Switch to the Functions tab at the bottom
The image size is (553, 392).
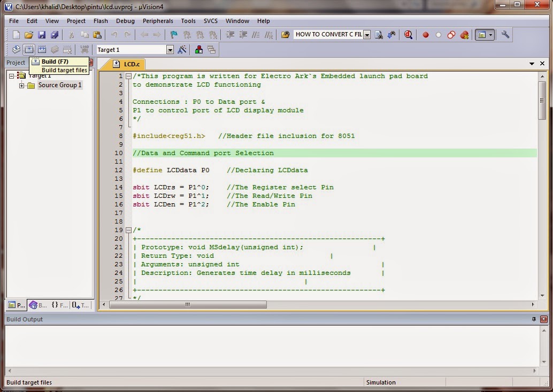pyautogui.click(x=59, y=305)
